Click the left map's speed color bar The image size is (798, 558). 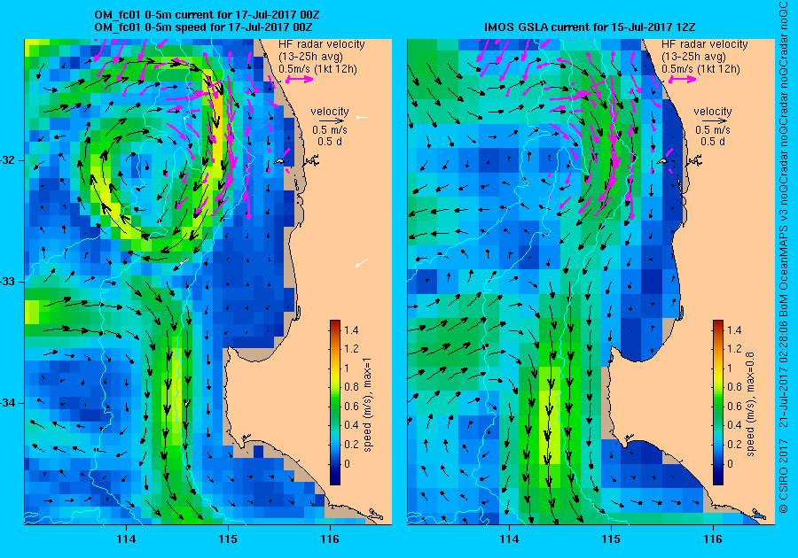[335, 402]
